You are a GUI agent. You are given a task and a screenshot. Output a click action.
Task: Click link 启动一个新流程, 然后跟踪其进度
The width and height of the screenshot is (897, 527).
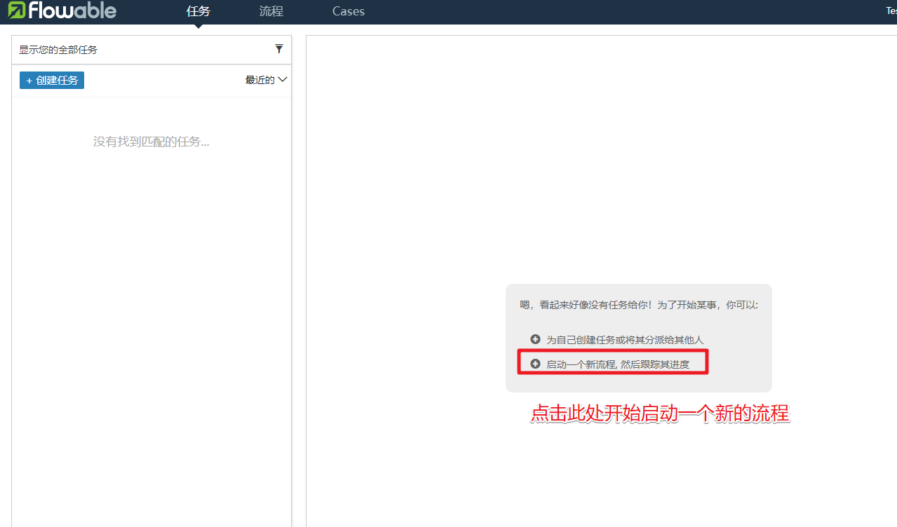pos(617,364)
